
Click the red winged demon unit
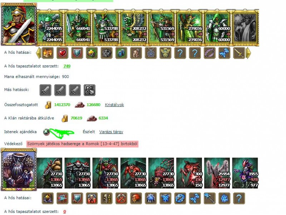click(133, 173)
